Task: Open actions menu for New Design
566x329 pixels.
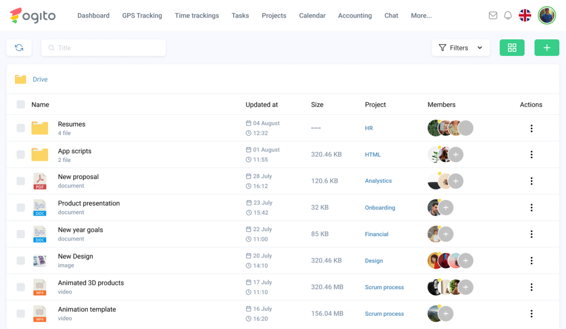Action: 531,261
